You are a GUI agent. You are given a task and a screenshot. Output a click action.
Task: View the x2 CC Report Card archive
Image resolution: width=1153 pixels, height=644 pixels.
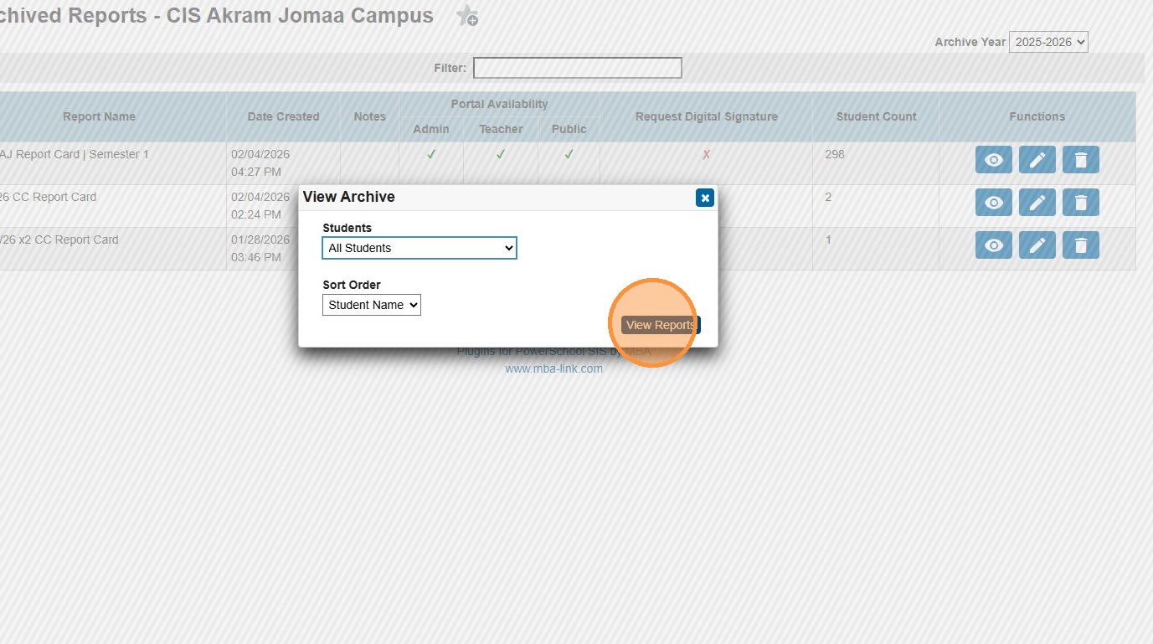(x=993, y=245)
